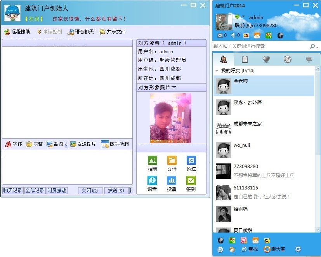Image resolution: width=321 pixels, height=257 pixels.
Task: Click bottom bar red circular icon
Action: click(x=244, y=240)
